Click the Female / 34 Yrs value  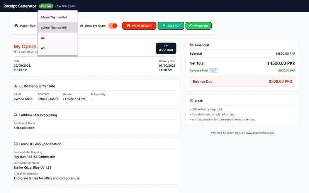point(74,99)
